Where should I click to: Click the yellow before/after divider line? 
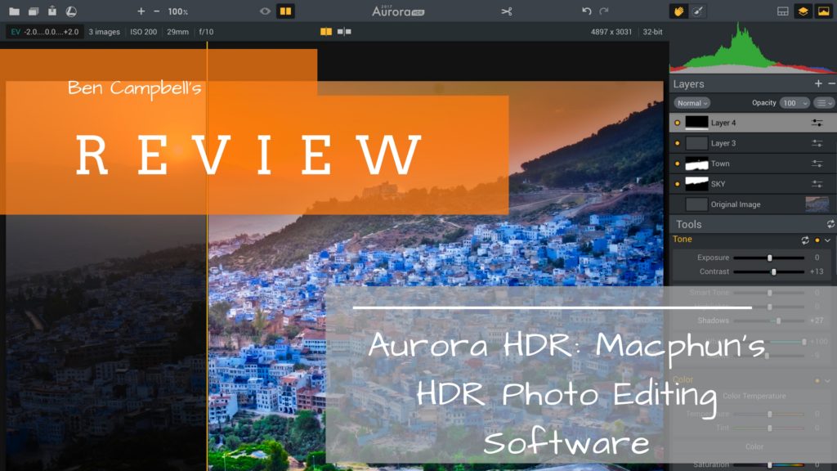[x=207, y=256]
